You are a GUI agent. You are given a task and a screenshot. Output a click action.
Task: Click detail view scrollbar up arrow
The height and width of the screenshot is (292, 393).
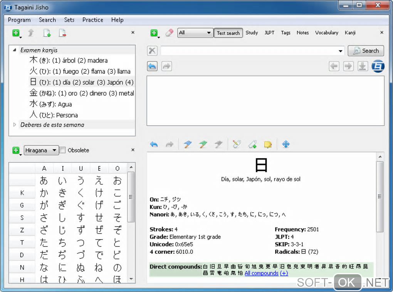[x=380, y=157]
